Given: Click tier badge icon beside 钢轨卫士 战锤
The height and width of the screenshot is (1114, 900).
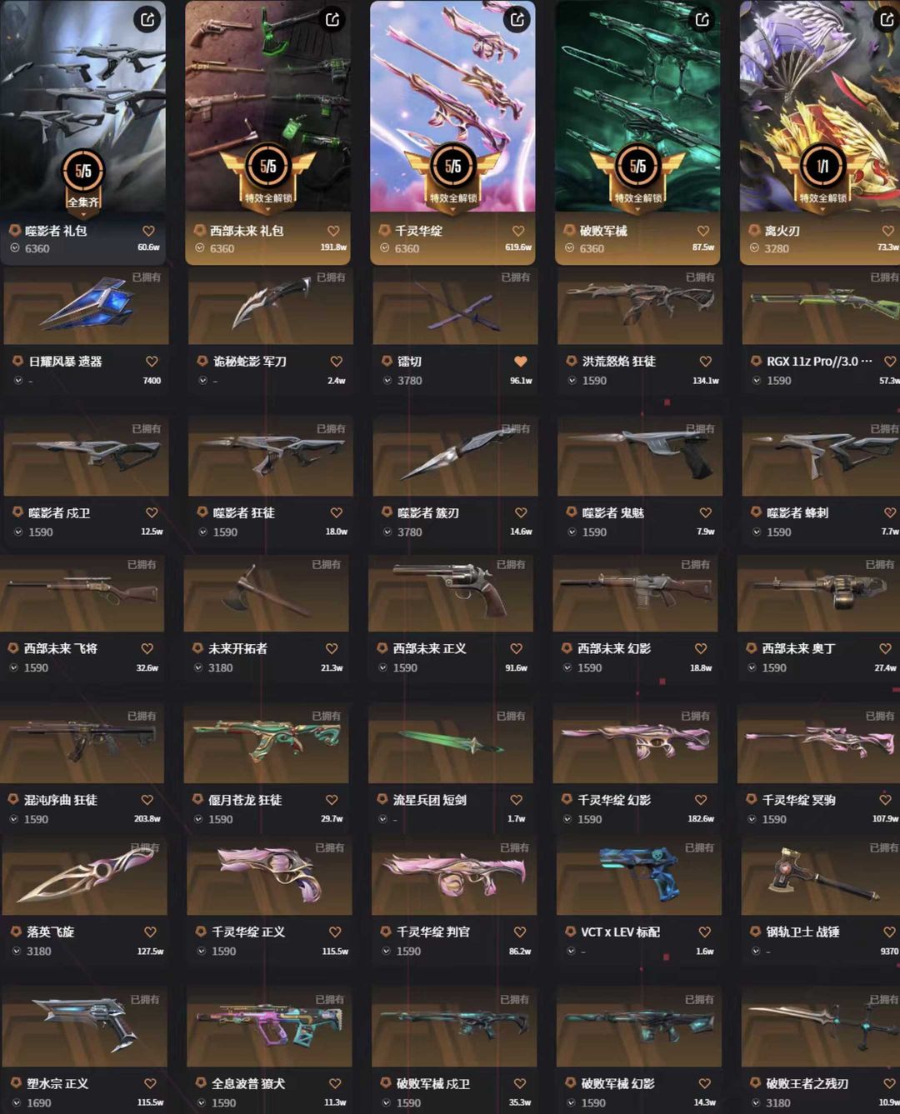Looking at the screenshot, I should [x=755, y=932].
